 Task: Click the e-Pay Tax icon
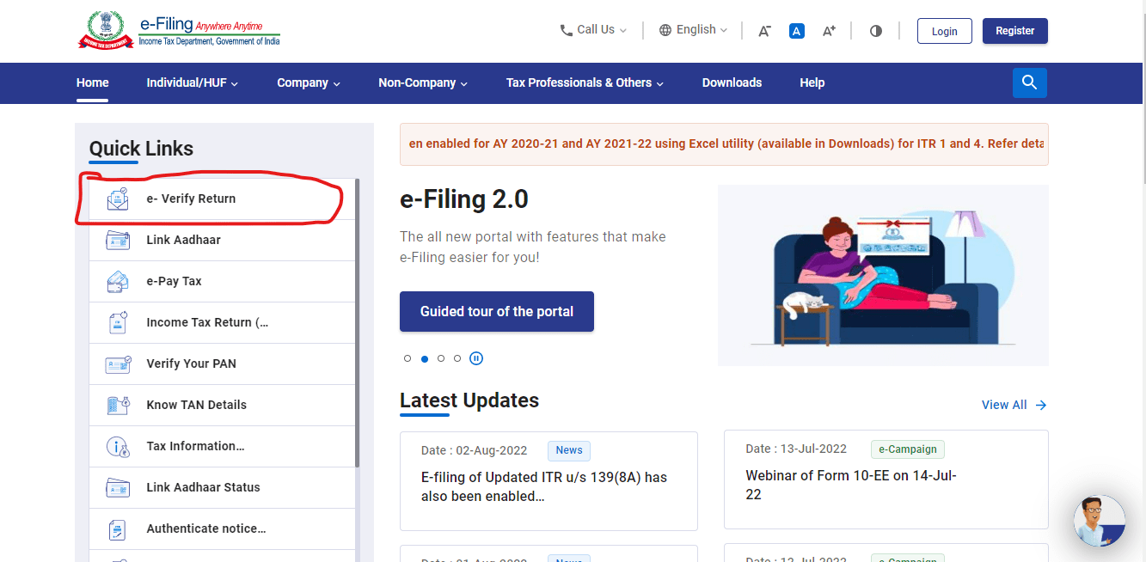click(118, 281)
